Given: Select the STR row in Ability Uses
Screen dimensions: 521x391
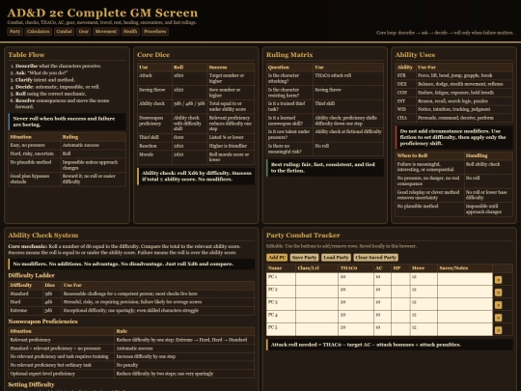Looking at the screenshot, I should click(453, 75).
